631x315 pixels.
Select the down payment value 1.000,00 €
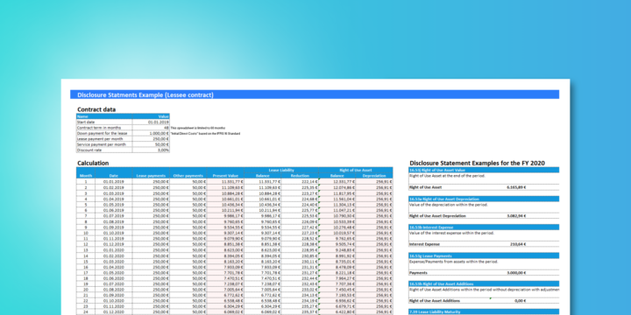pos(151,133)
